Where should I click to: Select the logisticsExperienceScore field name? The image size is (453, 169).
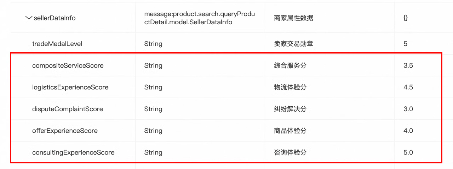click(70, 87)
